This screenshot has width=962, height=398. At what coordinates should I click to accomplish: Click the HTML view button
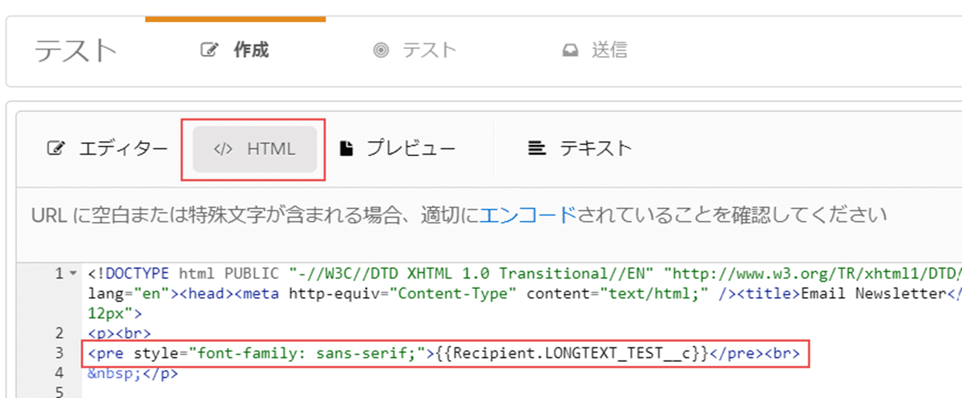pos(255,149)
